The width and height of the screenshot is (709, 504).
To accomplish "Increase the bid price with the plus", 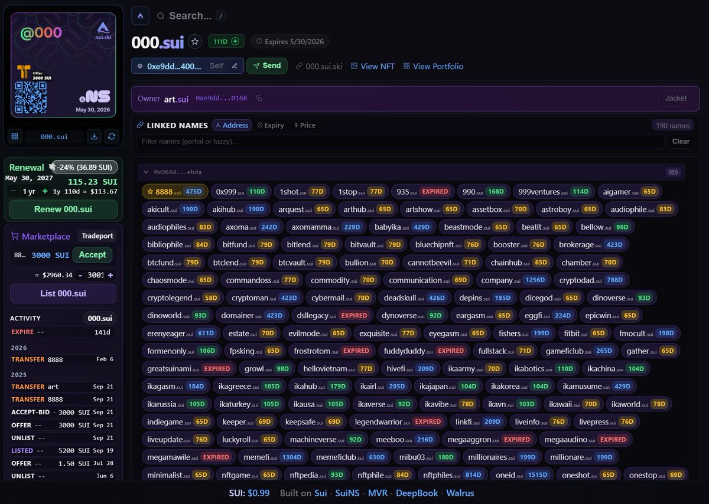I will pos(110,275).
